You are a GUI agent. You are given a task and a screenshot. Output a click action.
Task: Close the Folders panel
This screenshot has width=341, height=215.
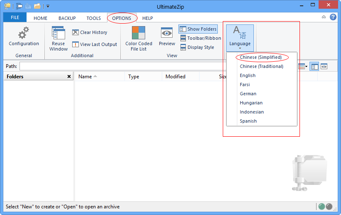[x=69, y=77]
